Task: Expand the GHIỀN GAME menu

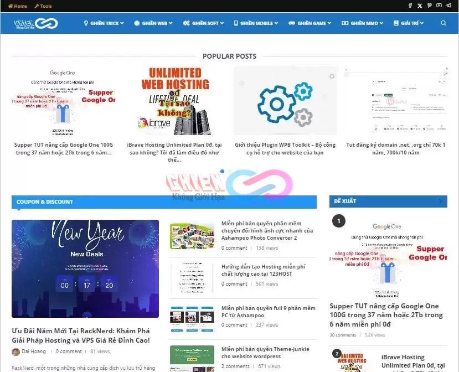Action: [x=310, y=23]
